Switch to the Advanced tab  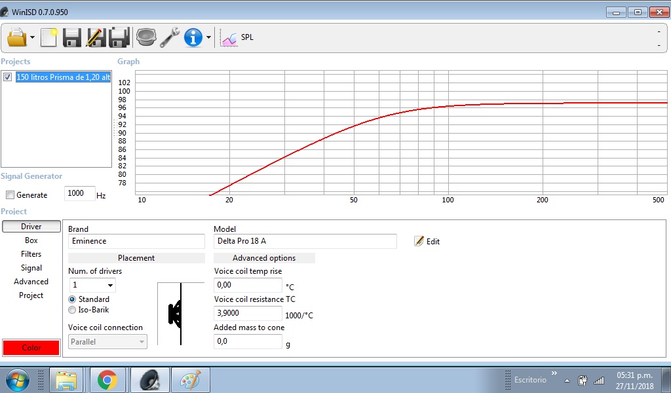pos(31,282)
